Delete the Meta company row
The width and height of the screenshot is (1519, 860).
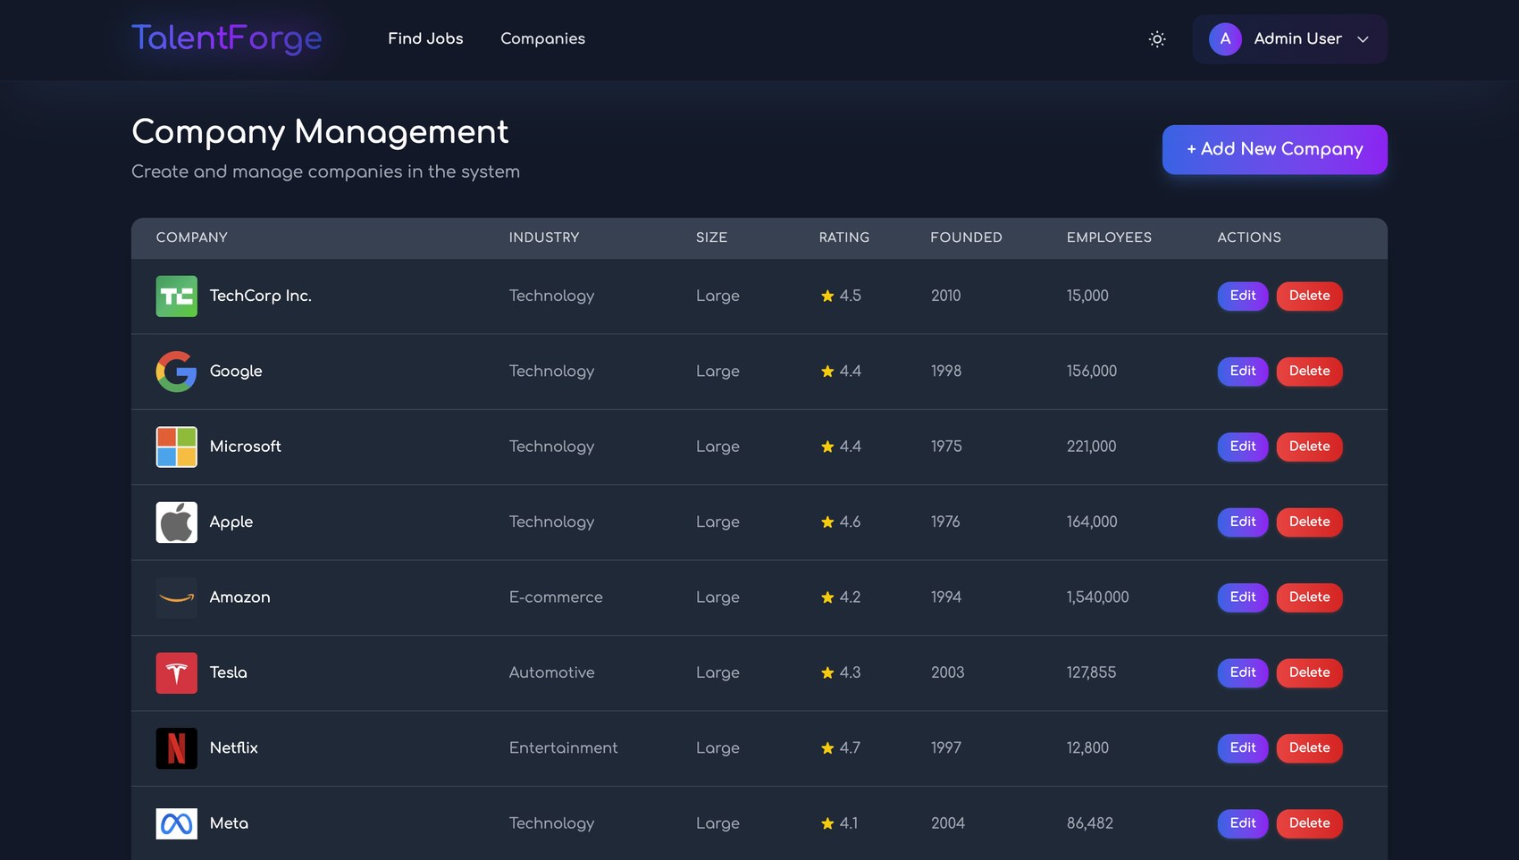coord(1309,823)
